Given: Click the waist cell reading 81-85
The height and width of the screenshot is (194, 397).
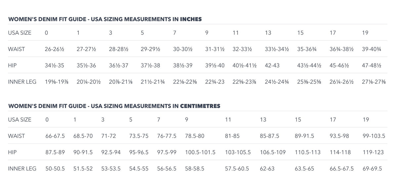Looking at the screenshot, I should (232, 136).
